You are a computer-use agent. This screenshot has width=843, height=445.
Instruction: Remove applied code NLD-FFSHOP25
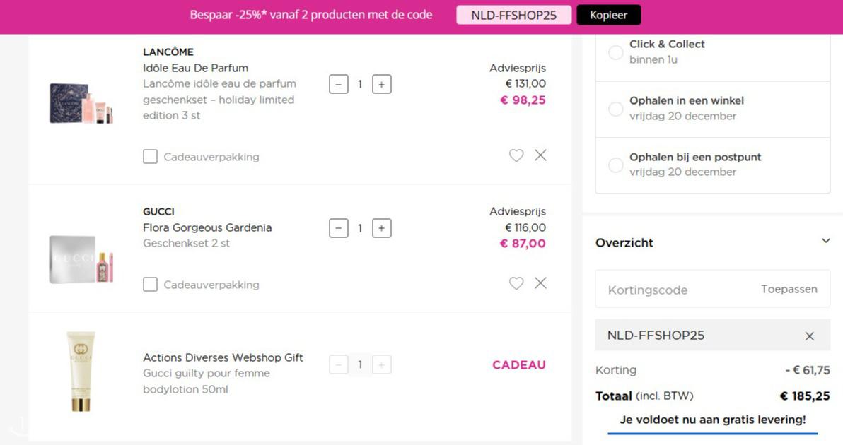click(809, 336)
